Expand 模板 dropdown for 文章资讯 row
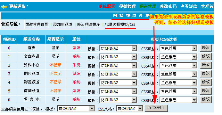 coord(118,57)
